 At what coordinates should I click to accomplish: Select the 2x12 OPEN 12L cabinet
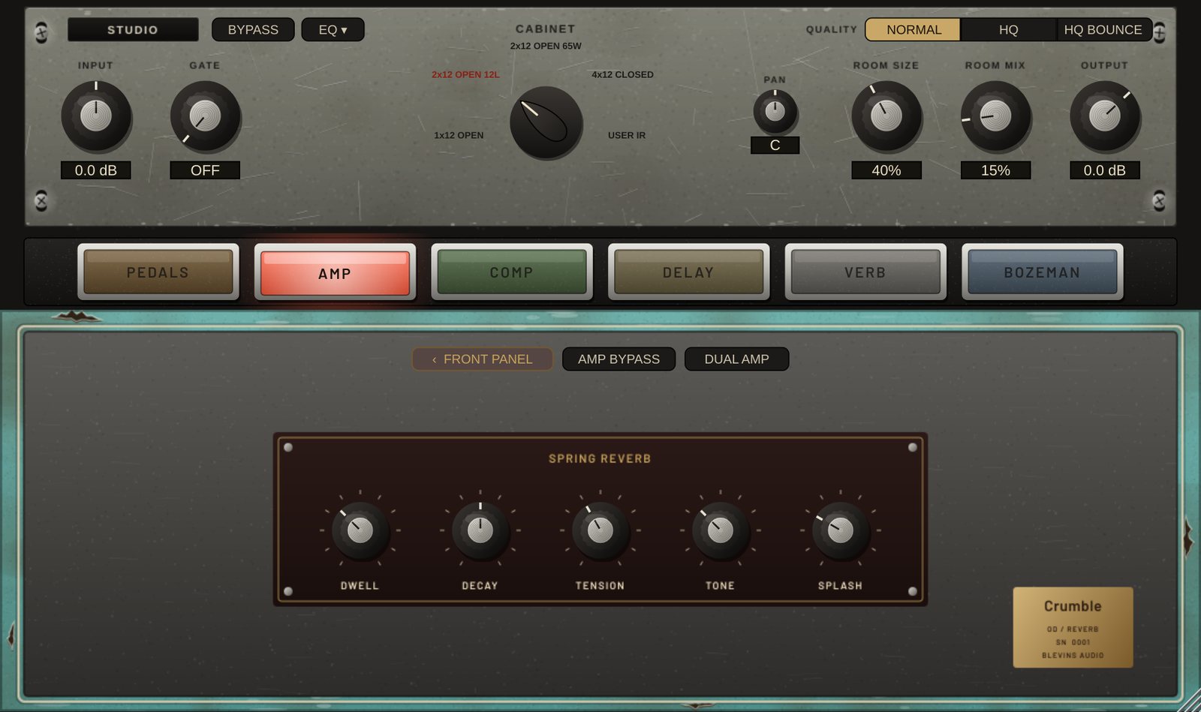click(x=465, y=74)
